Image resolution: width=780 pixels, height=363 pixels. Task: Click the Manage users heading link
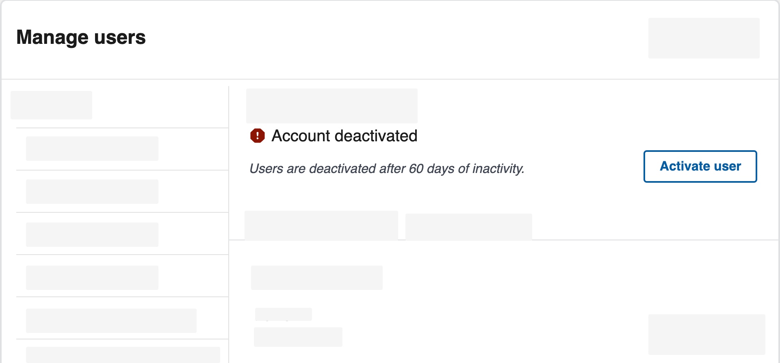(x=81, y=37)
